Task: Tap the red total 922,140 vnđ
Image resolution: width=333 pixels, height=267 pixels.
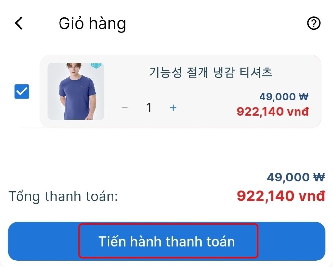Action: [281, 196]
